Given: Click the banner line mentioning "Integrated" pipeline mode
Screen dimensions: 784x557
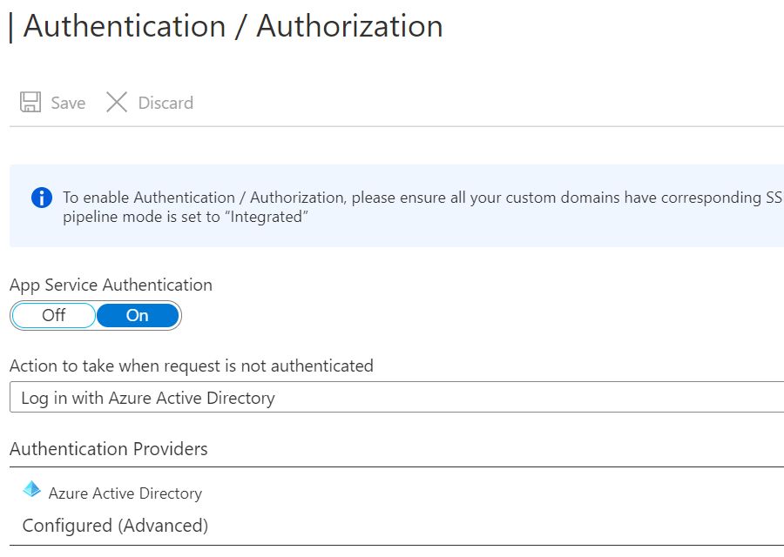Looking at the screenshot, I should [186, 217].
